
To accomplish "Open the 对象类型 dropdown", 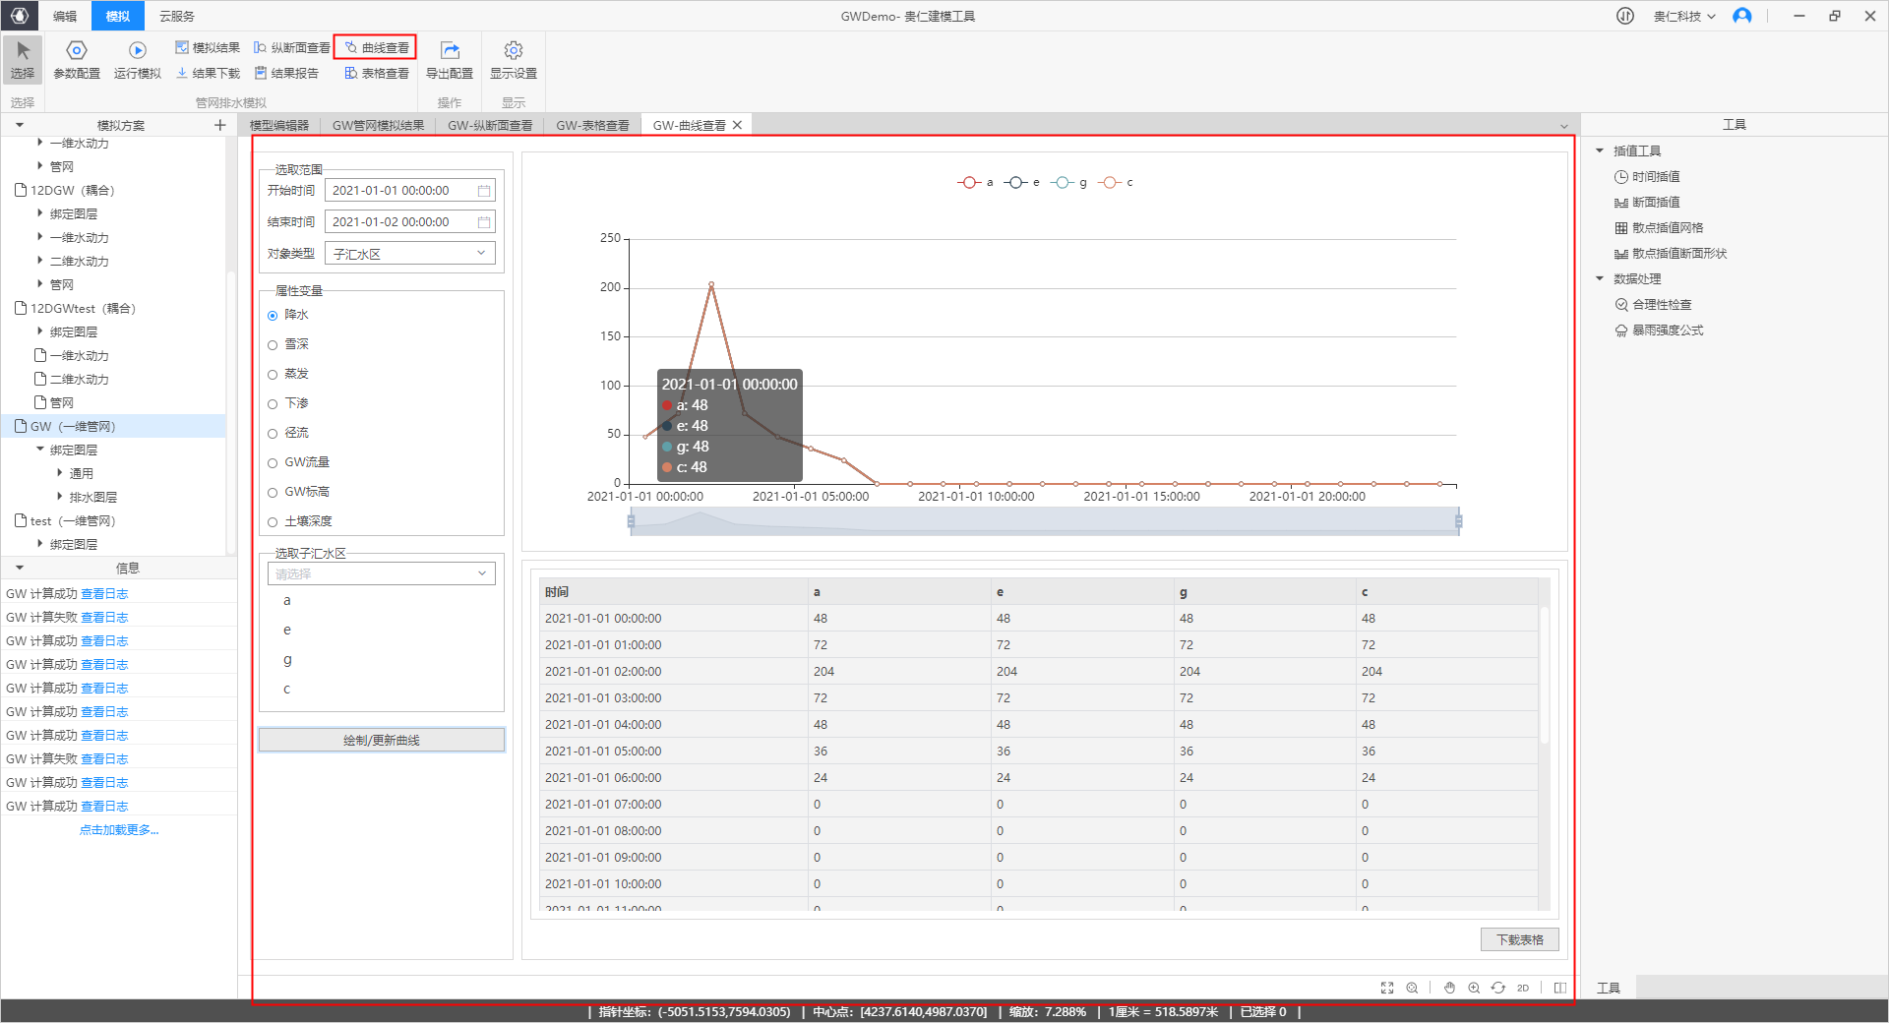I will tap(409, 254).
